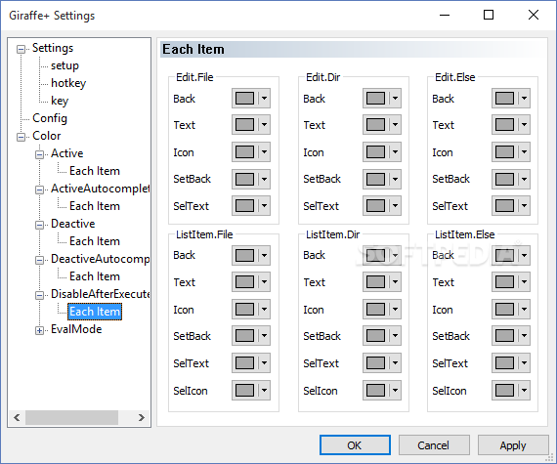557x464 pixels.
Task: Click Edit.Dir SelText color swatch
Action: pos(375,205)
